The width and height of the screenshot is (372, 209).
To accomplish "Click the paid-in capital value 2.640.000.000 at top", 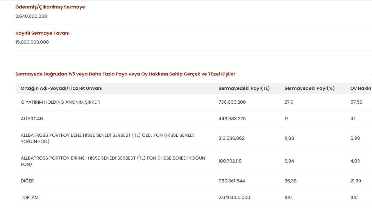I will point(31,16).
